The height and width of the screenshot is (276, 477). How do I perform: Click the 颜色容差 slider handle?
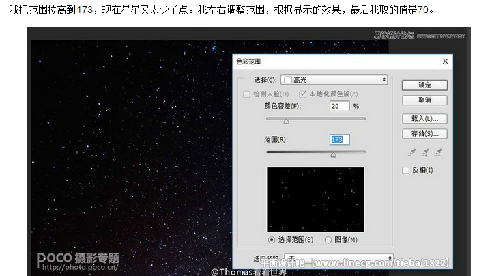[x=286, y=122]
